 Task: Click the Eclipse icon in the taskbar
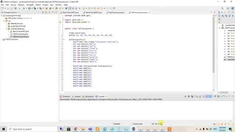click(x=134, y=129)
